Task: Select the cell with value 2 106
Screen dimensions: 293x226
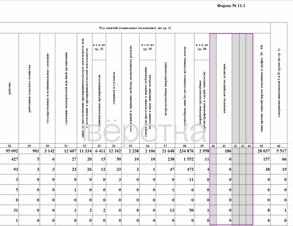Action: [148, 151]
